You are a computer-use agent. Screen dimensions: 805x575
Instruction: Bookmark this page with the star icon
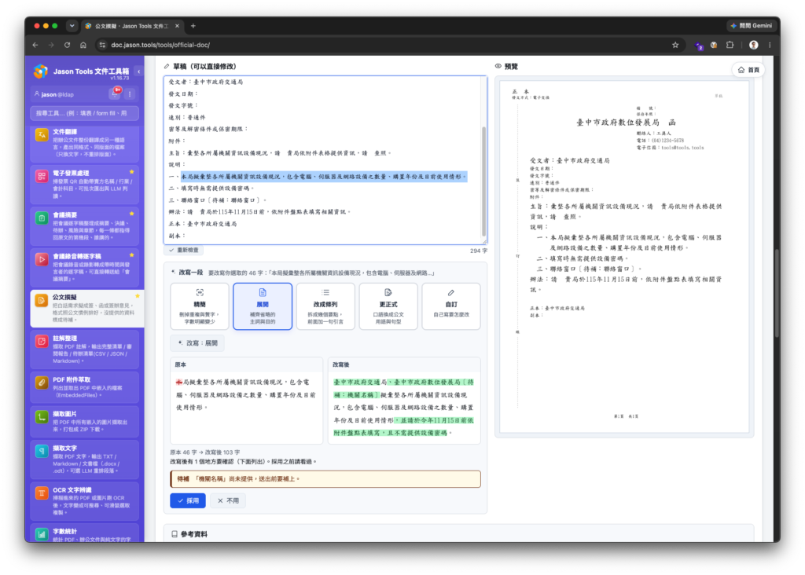point(675,45)
